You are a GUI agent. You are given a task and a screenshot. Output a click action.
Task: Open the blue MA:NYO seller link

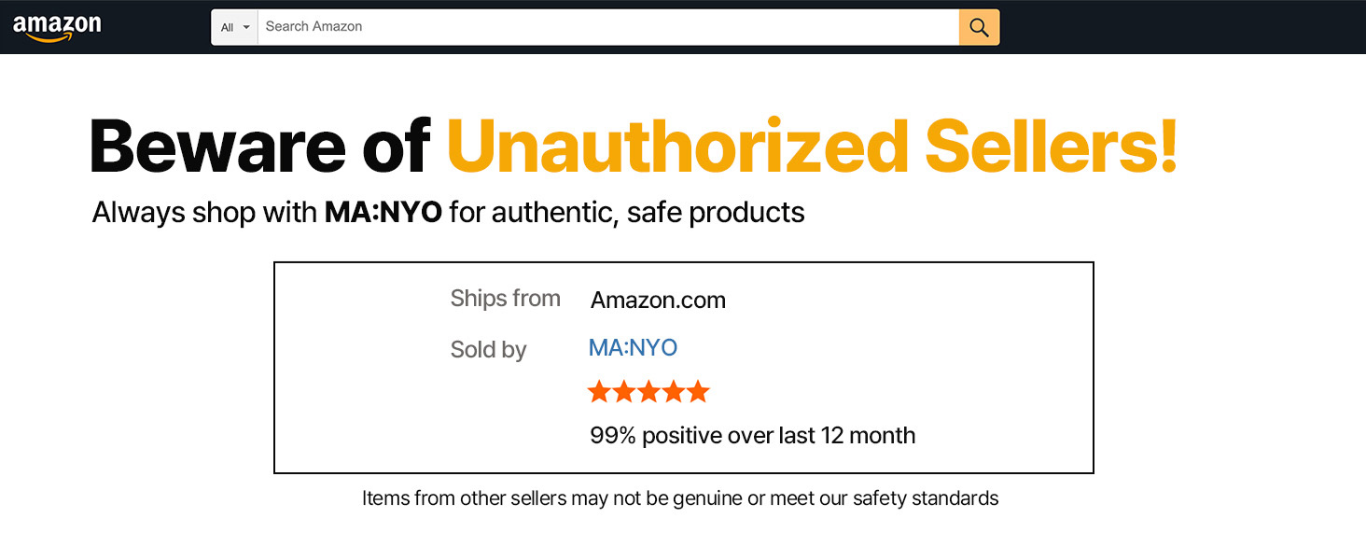tap(633, 348)
